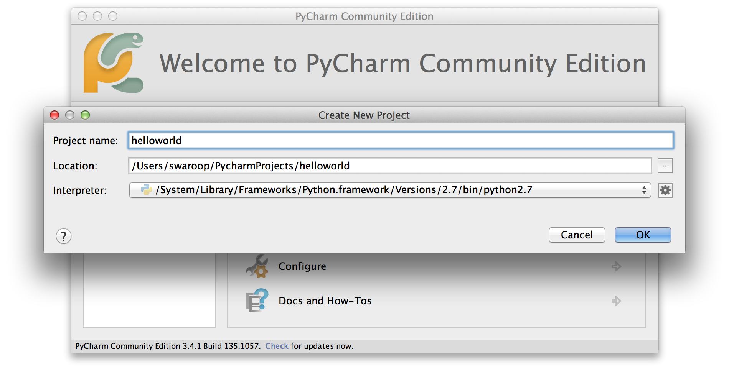
Task: Click the Check for updates link
Action: pos(277,346)
